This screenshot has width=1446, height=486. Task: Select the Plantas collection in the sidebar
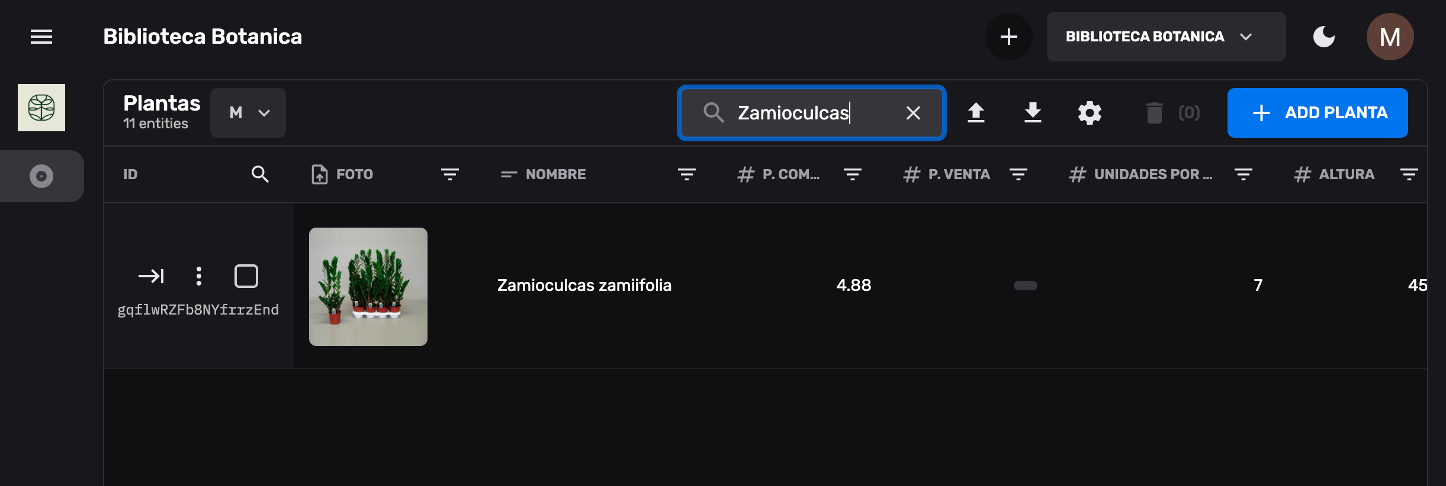tap(41, 176)
